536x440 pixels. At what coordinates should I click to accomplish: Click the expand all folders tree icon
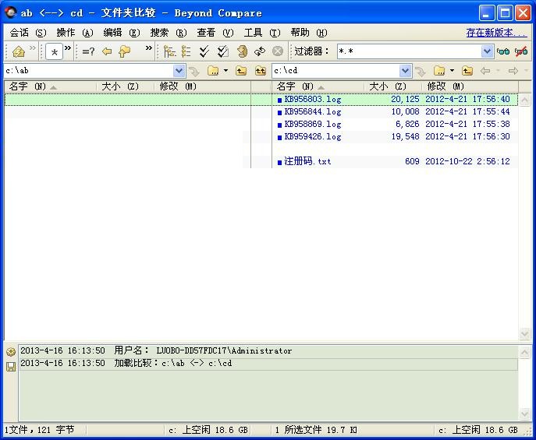169,51
